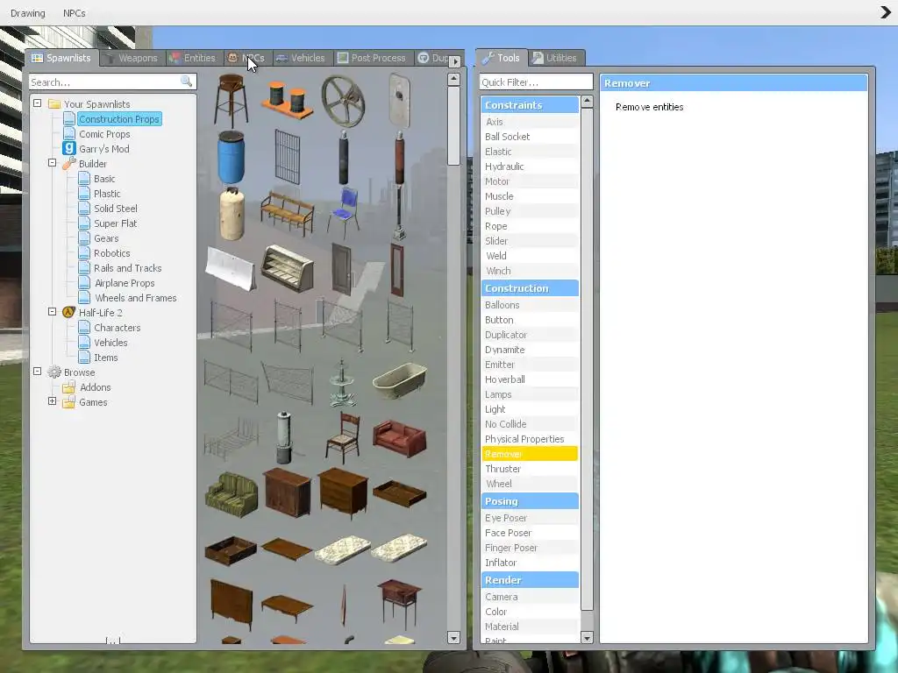Click tool list scrollbar down arrow

pos(587,637)
